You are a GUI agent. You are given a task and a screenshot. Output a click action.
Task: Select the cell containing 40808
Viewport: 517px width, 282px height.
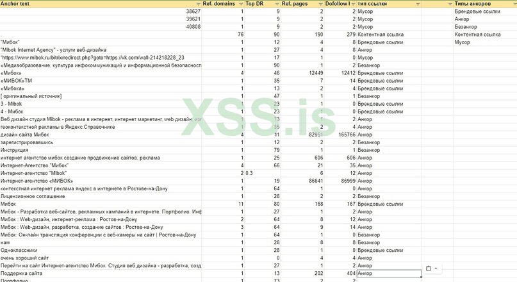tap(101, 27)
